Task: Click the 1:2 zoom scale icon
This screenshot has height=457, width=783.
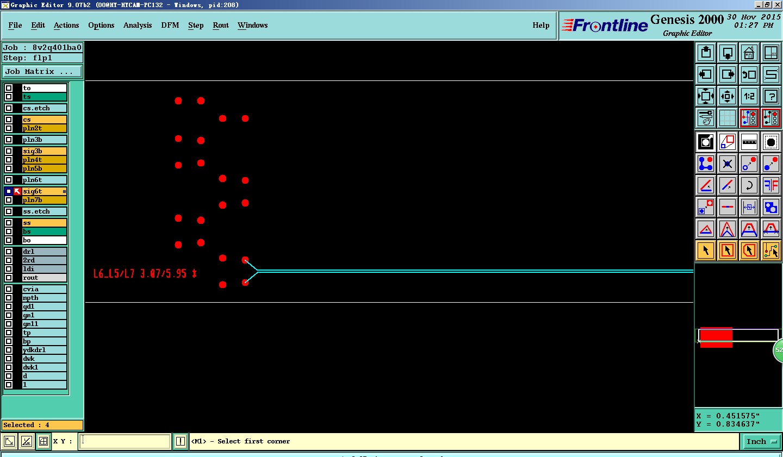Action: click(x=749, y=96)
